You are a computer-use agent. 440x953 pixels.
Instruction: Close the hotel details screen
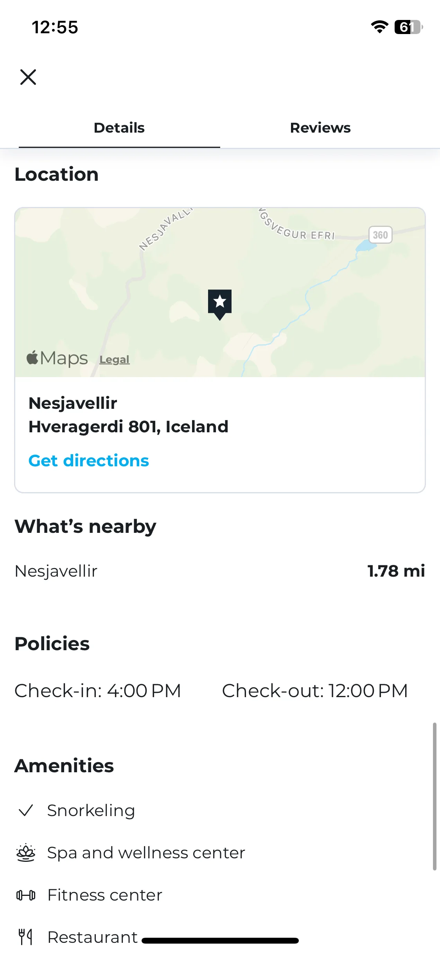pyautogui.click(x=28, y=77)
